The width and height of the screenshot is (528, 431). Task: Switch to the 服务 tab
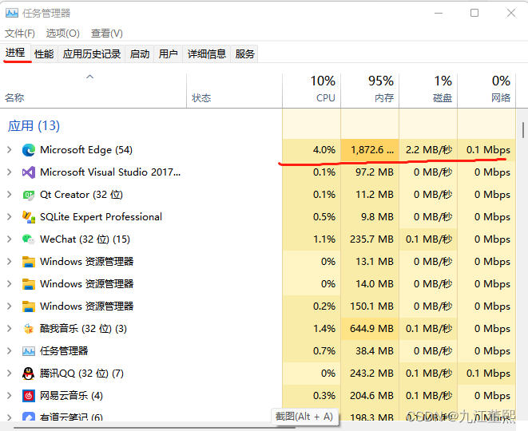click(x=244, y=53)
